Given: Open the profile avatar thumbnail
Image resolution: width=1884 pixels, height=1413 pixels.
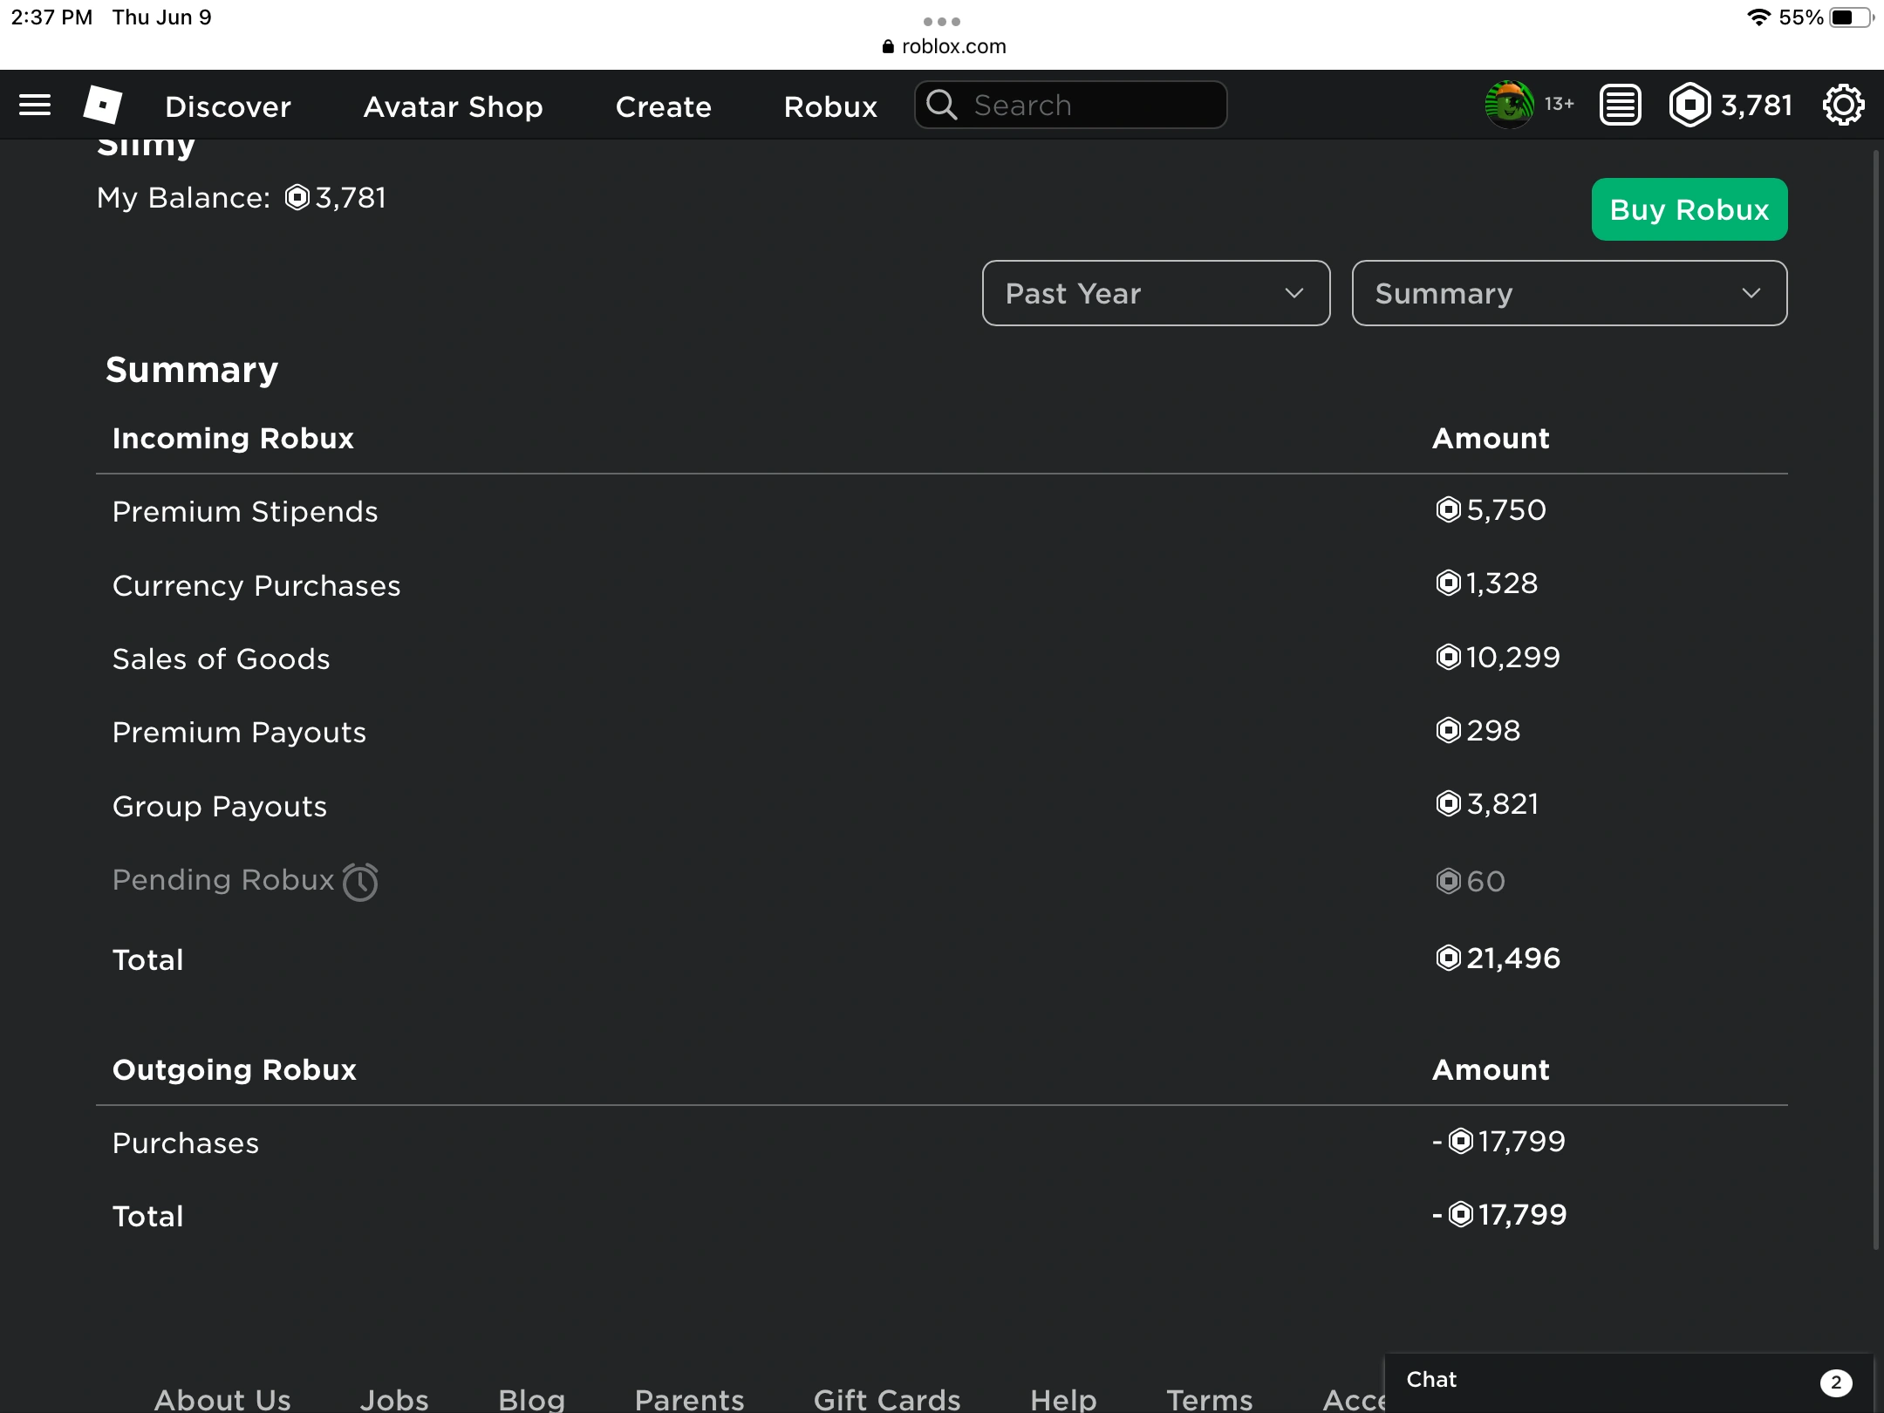Looking at the screenshot, I should 1509,105.
